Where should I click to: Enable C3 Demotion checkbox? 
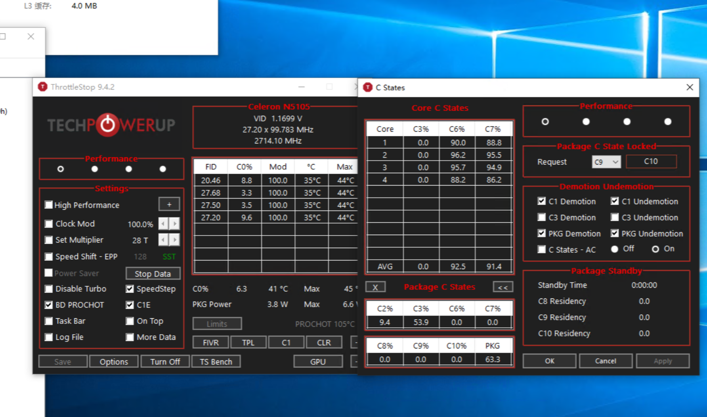click(542, 217)
